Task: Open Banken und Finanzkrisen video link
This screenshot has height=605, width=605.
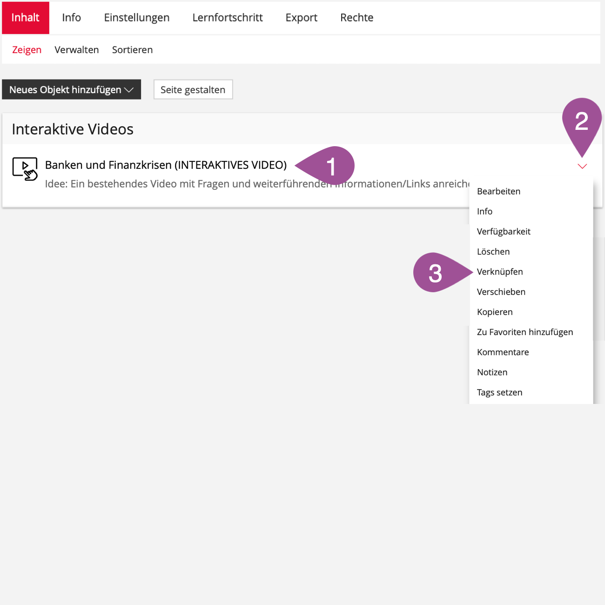Action: [166, 165]
